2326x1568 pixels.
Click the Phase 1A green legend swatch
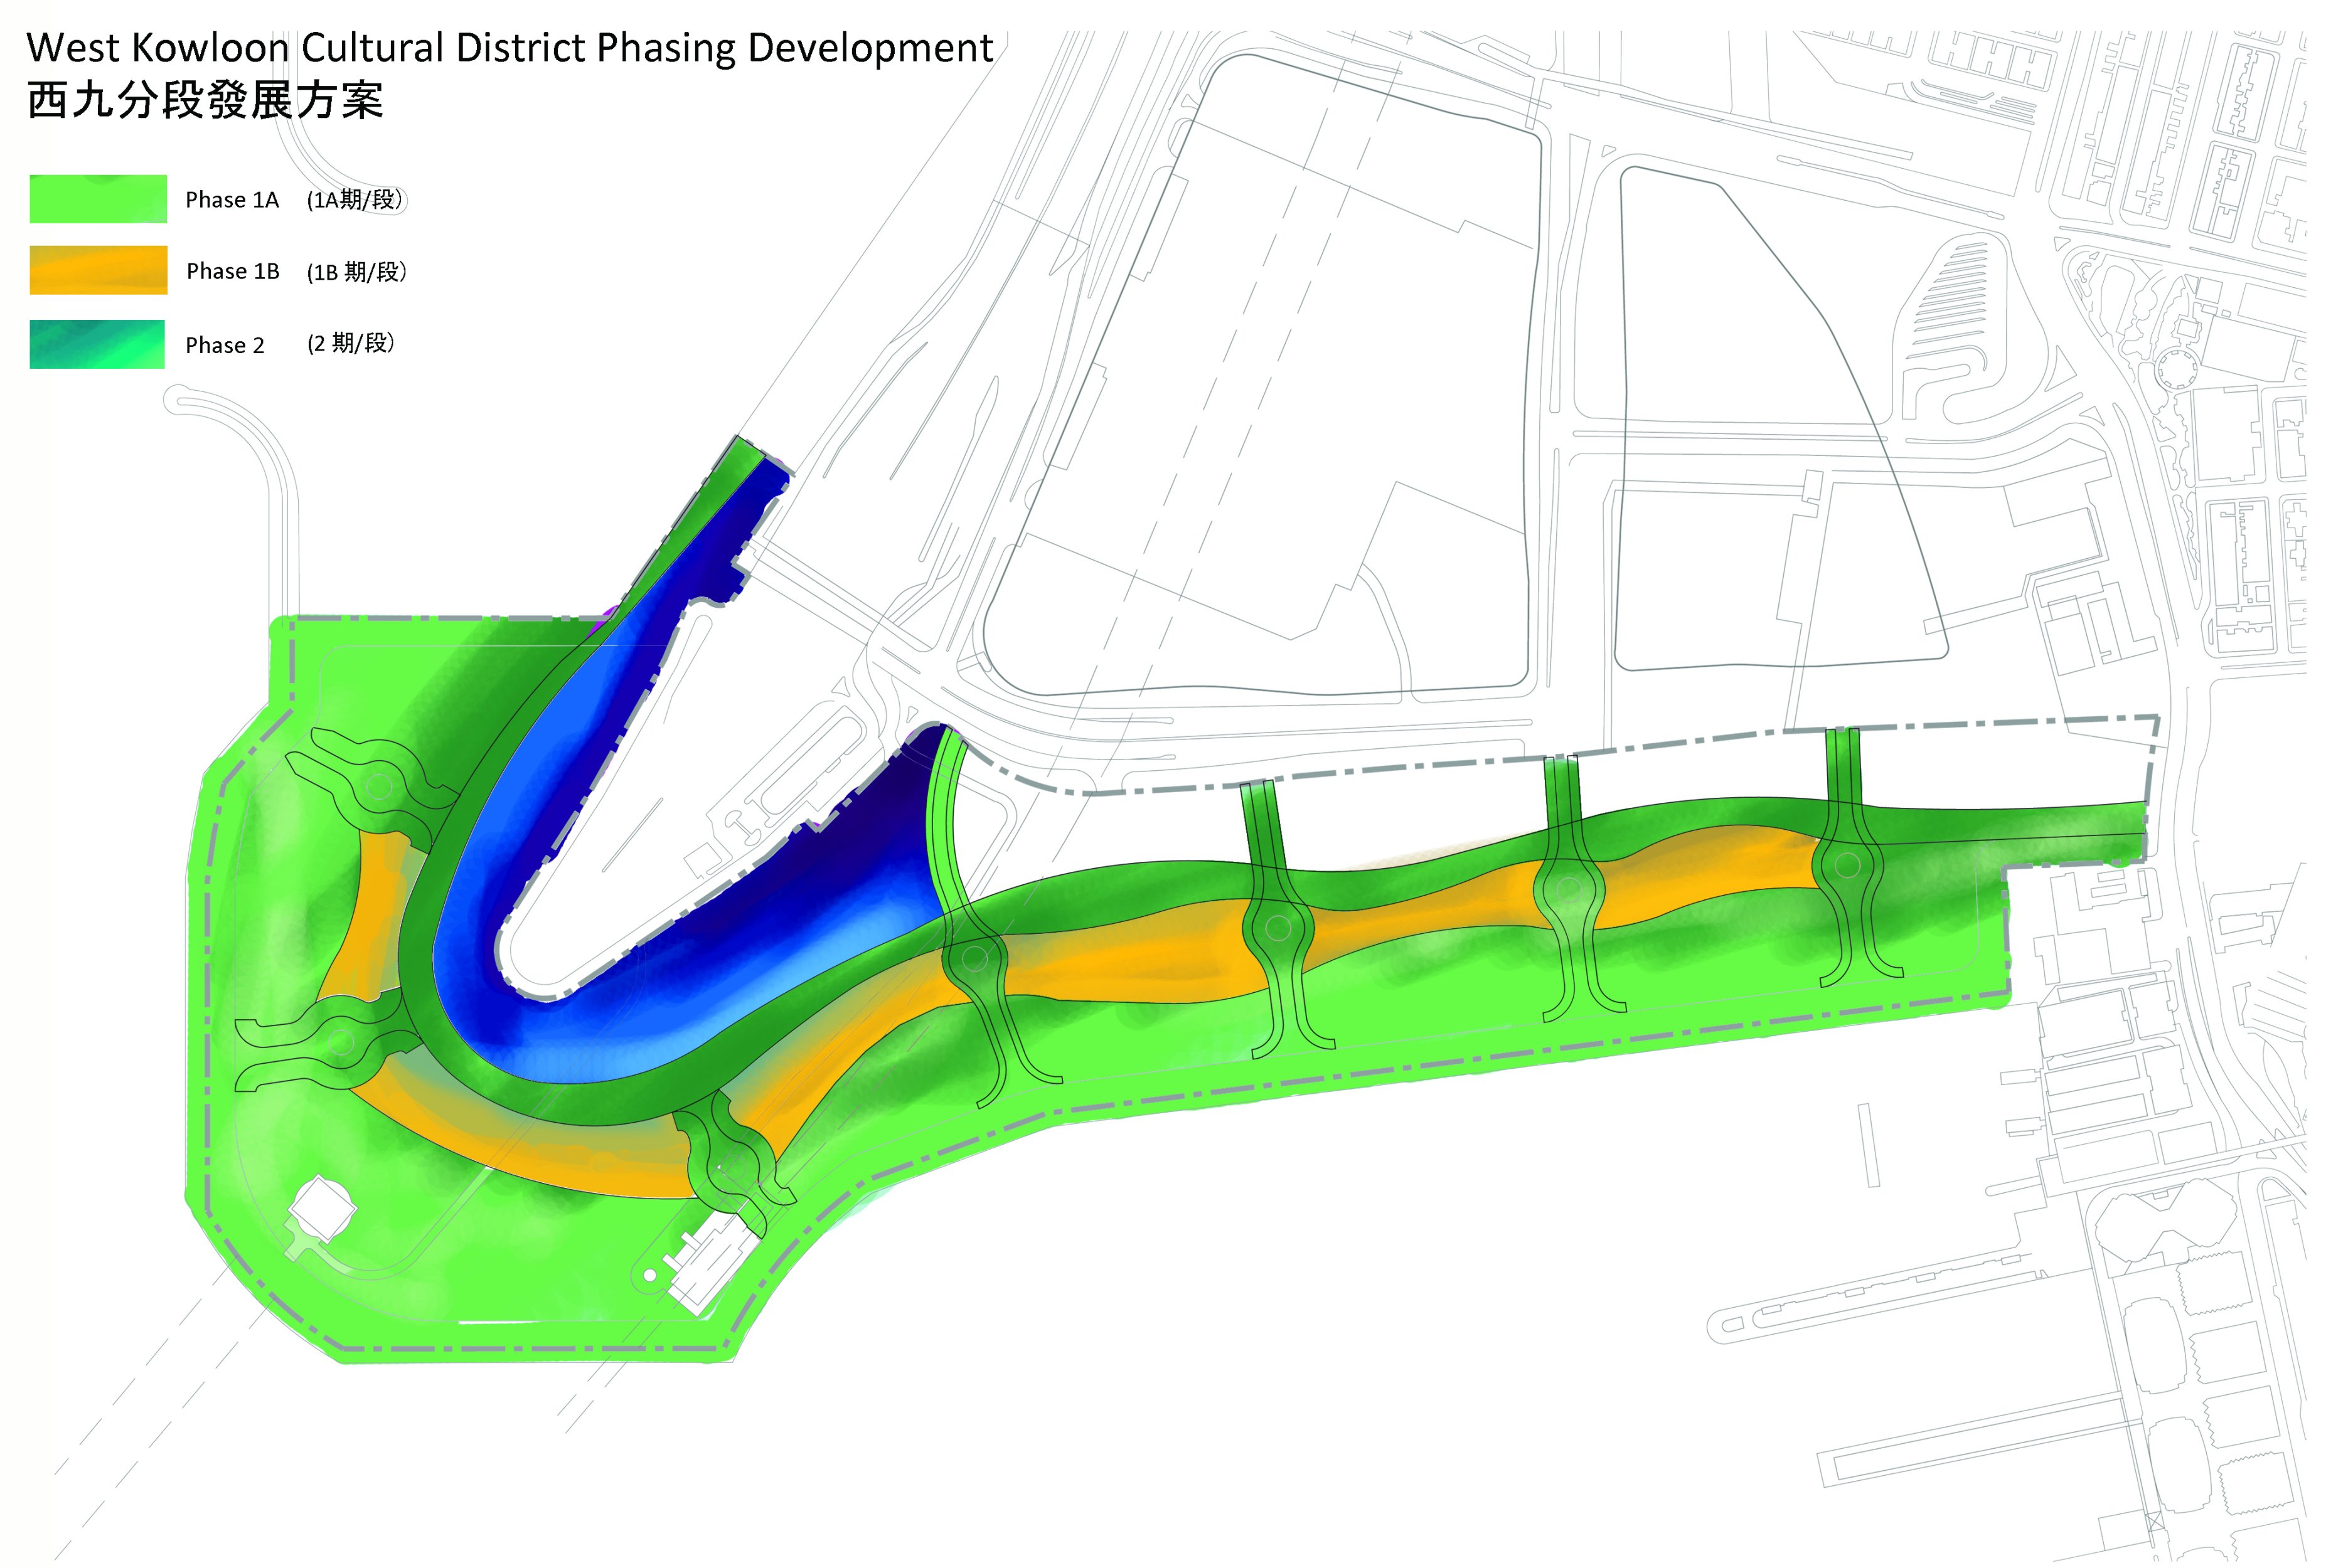[98, 198]
